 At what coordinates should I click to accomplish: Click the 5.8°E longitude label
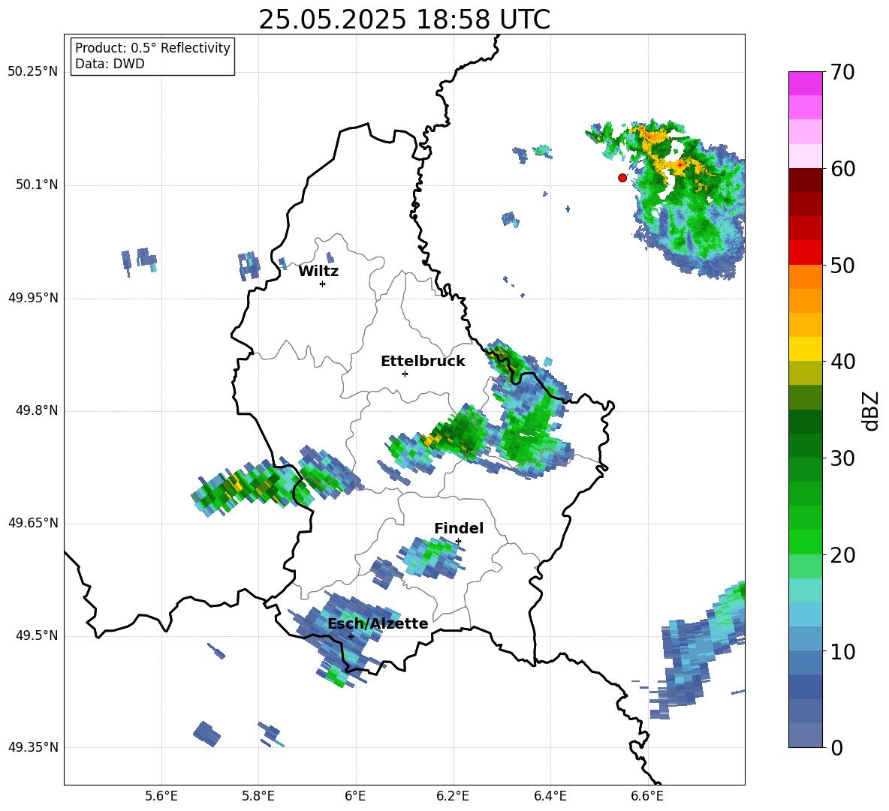tap(258, 796)
